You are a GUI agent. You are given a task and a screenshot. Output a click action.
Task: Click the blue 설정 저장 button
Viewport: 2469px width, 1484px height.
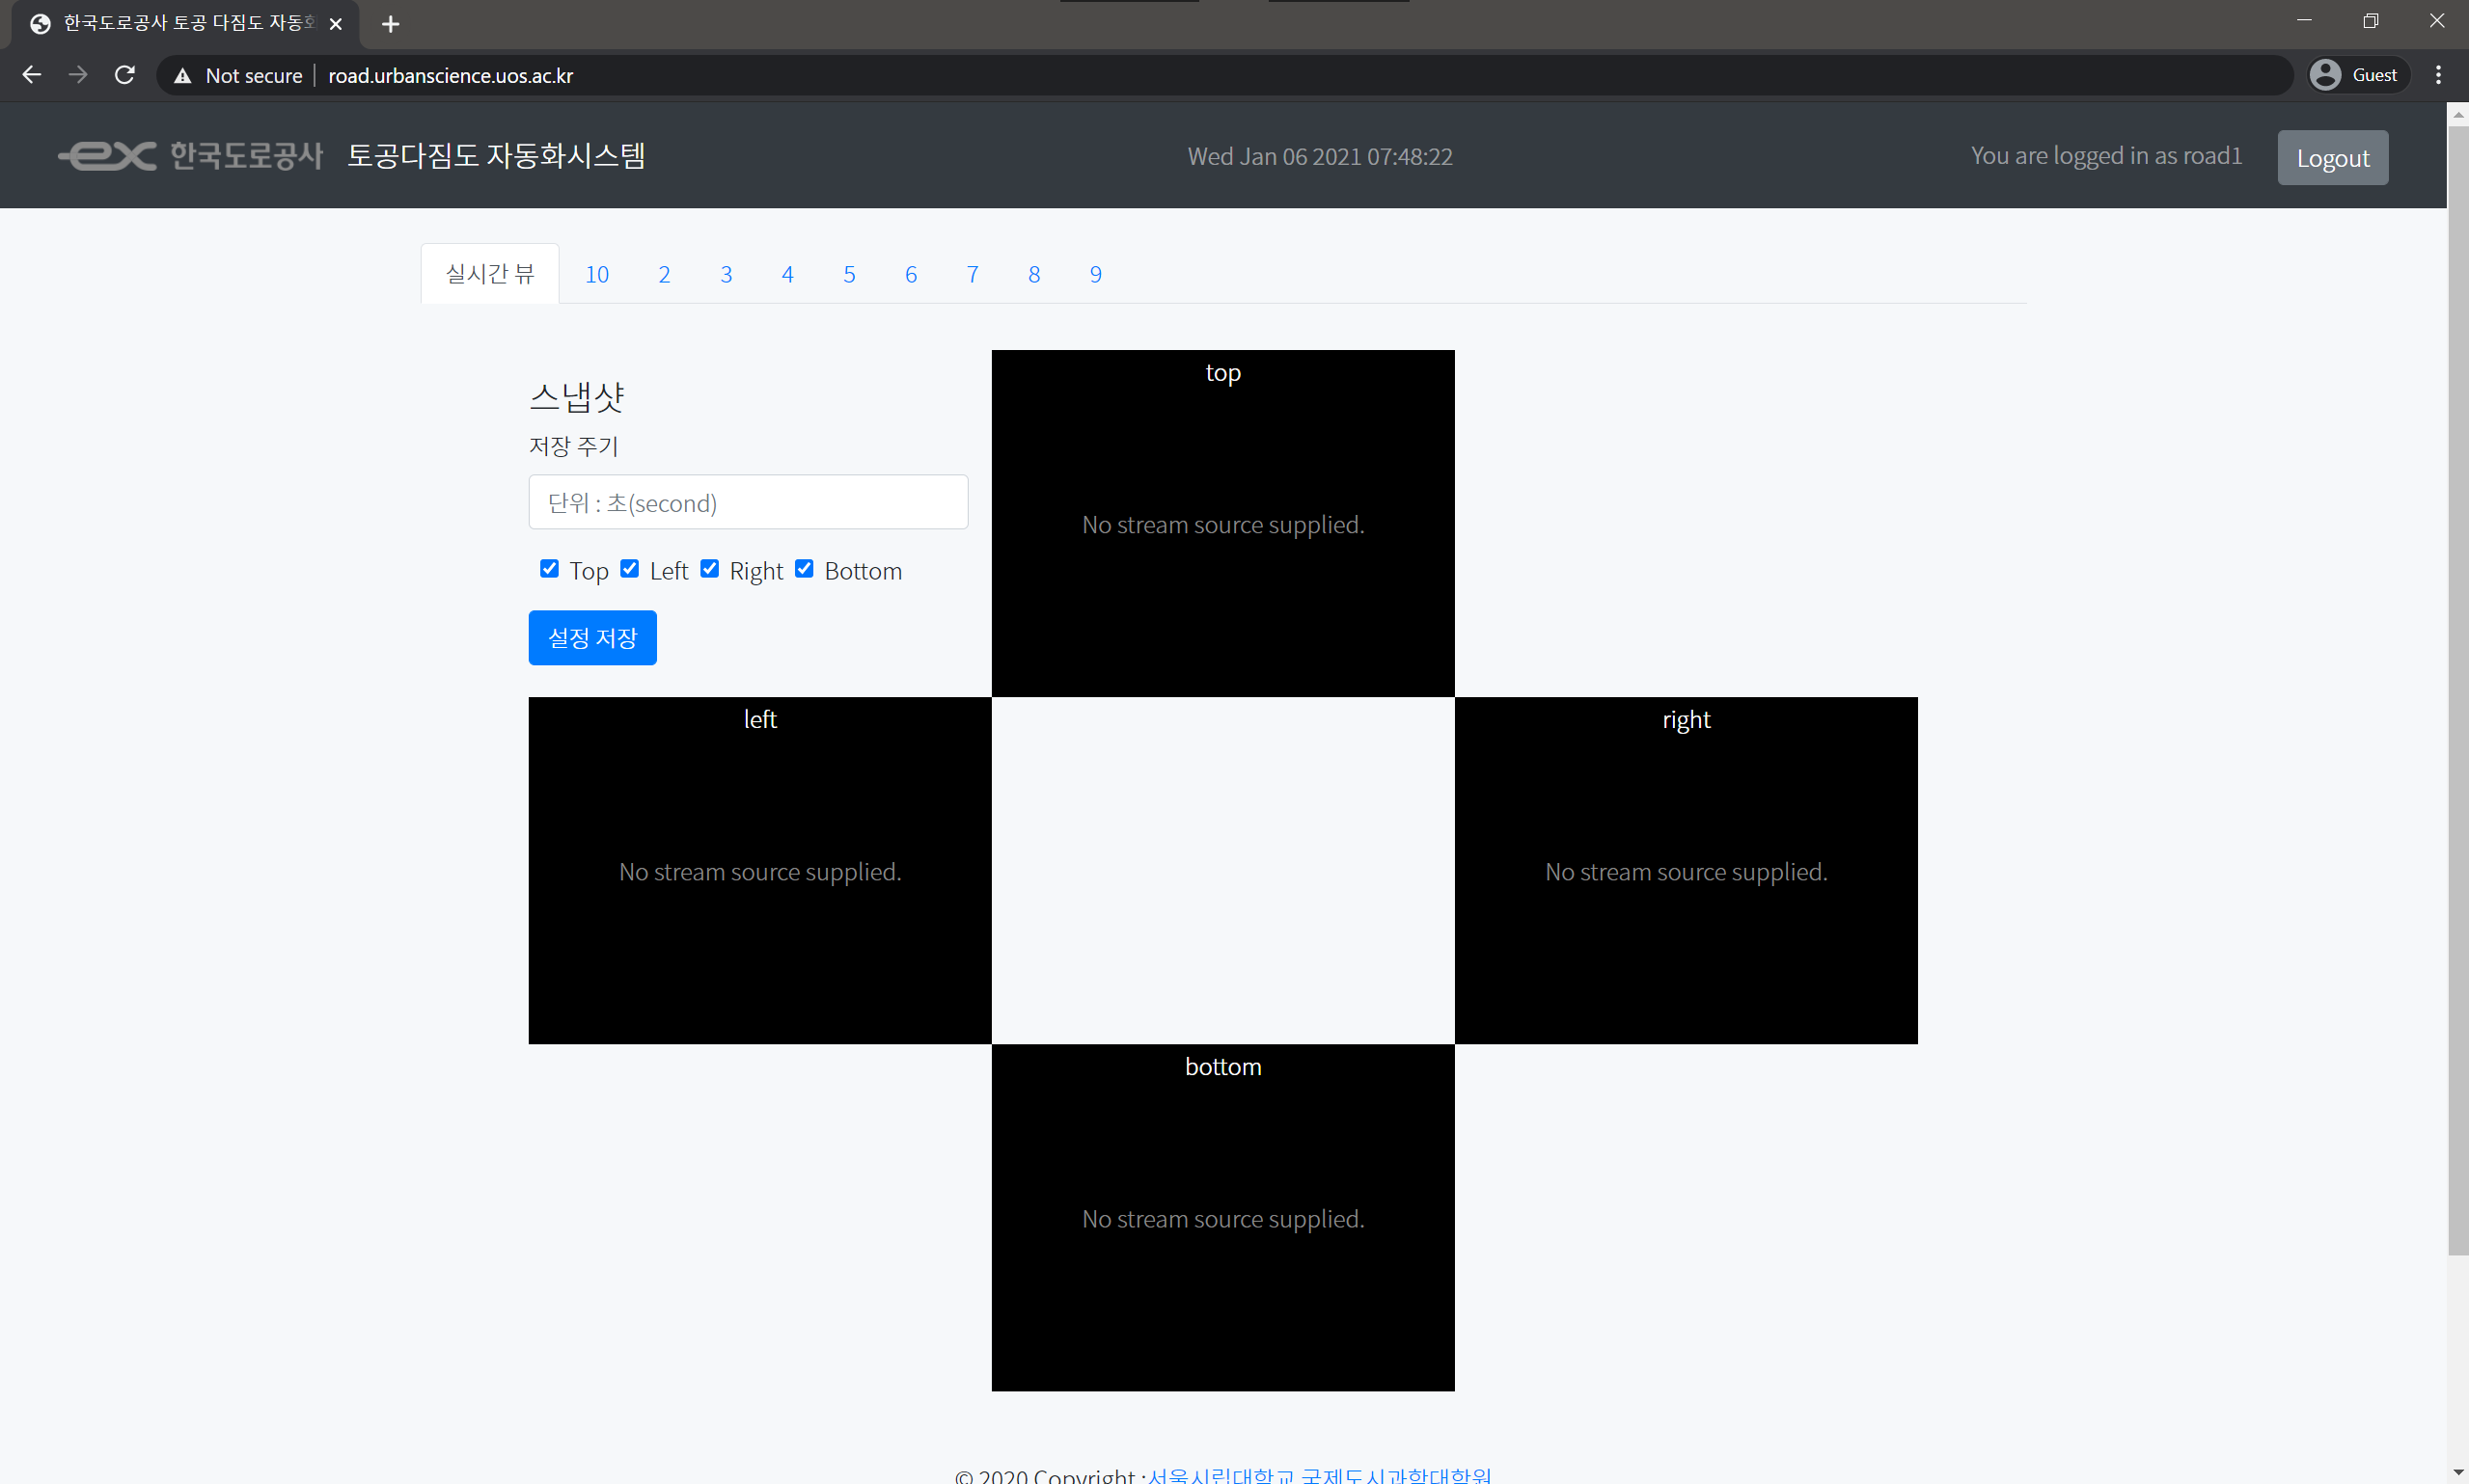click(592, 638)
